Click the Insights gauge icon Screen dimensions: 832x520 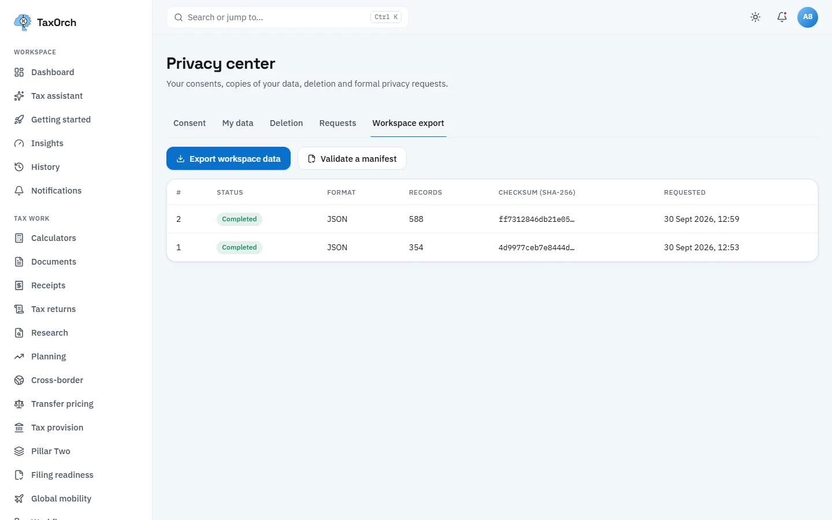click(19, 143)
